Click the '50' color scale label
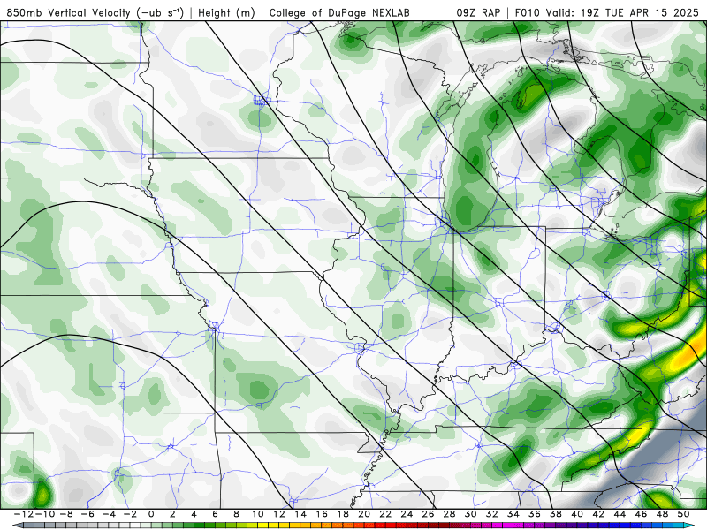The image size is (707, 530). (x=683, y=514)
